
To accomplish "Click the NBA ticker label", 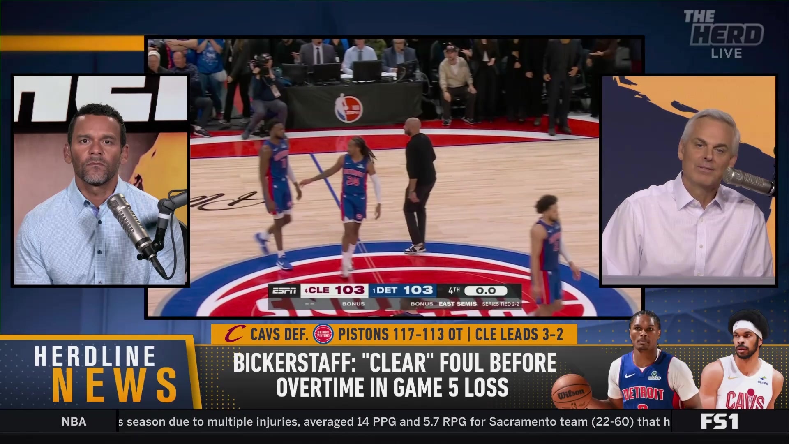I will 74,421.
